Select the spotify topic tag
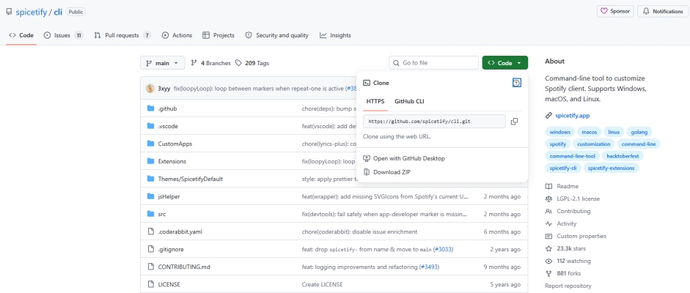The width and height of the screenshot is (690, 293). tap(557, 144)
